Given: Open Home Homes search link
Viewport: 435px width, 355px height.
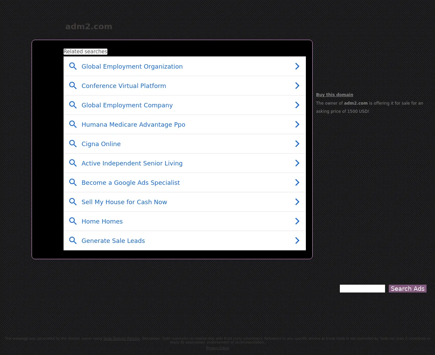Looking at the screenshot, I should pos(185,221).
